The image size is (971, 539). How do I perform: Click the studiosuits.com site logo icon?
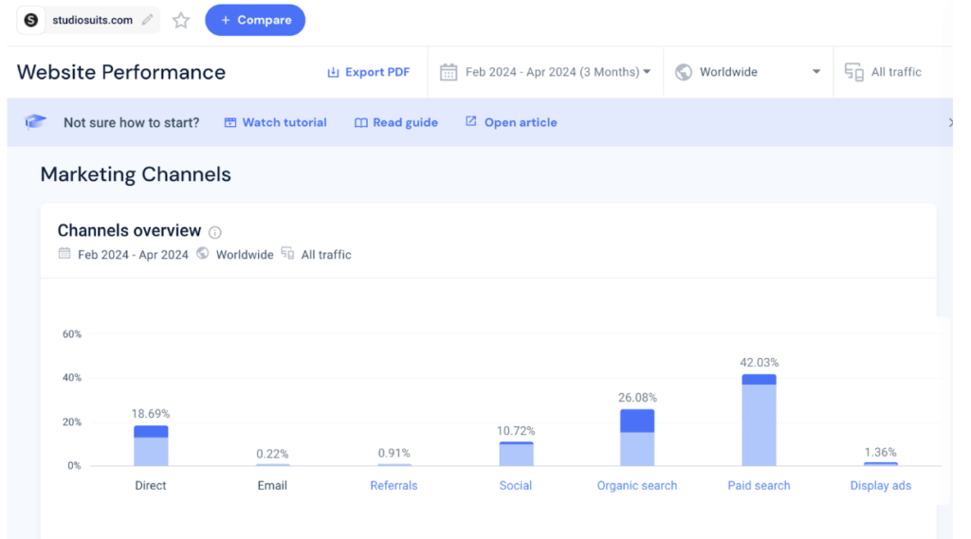(31, 20)
